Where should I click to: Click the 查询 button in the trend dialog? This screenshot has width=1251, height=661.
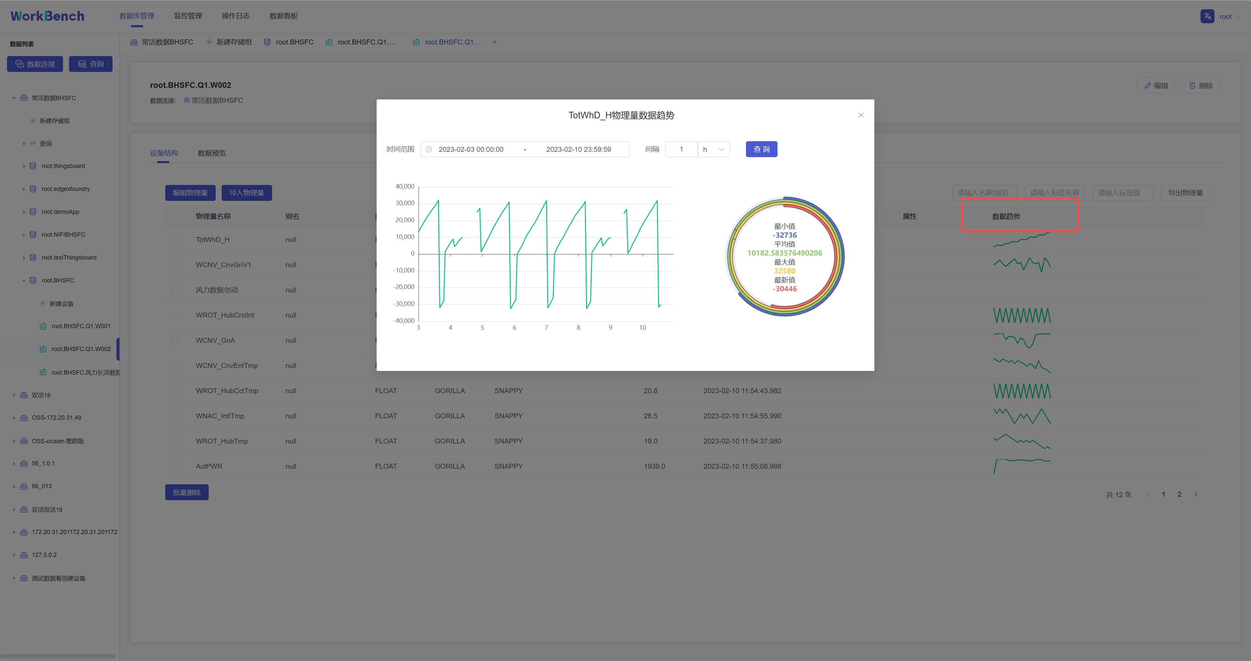761,149
